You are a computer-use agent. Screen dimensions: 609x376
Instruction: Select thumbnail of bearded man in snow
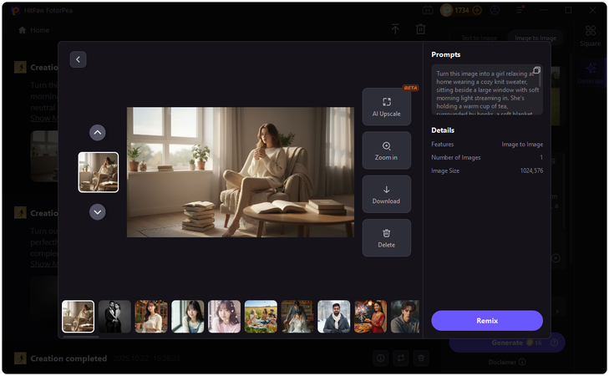click(334, 317)
